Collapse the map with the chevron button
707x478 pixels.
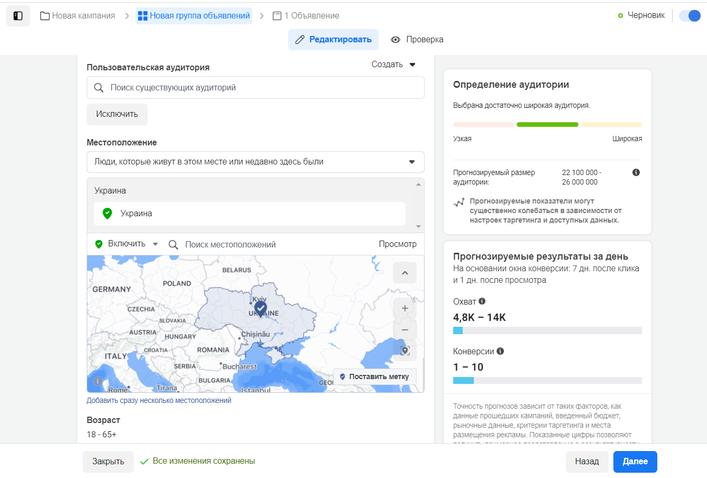tap(405, 273)
